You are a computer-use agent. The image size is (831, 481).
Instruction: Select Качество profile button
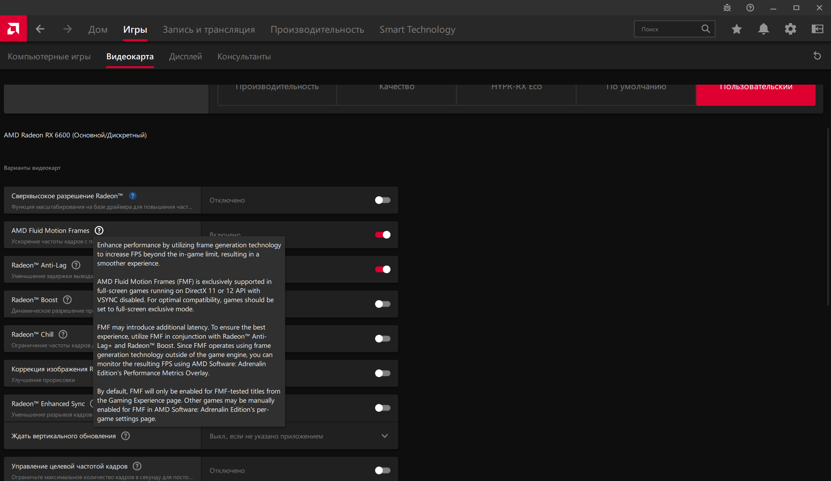click(397, 94)
